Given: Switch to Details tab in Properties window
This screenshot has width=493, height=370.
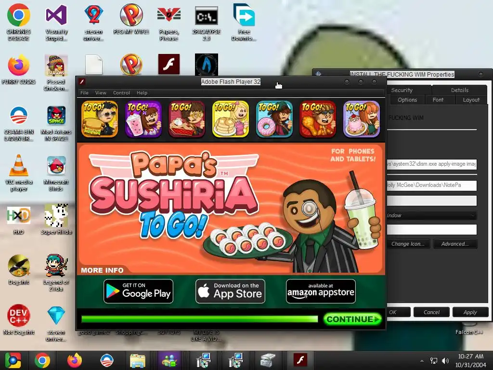Looking at the screenshot, I should point(460,90).
